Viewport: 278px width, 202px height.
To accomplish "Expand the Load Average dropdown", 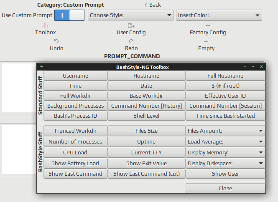I will [x=225, y=141].
